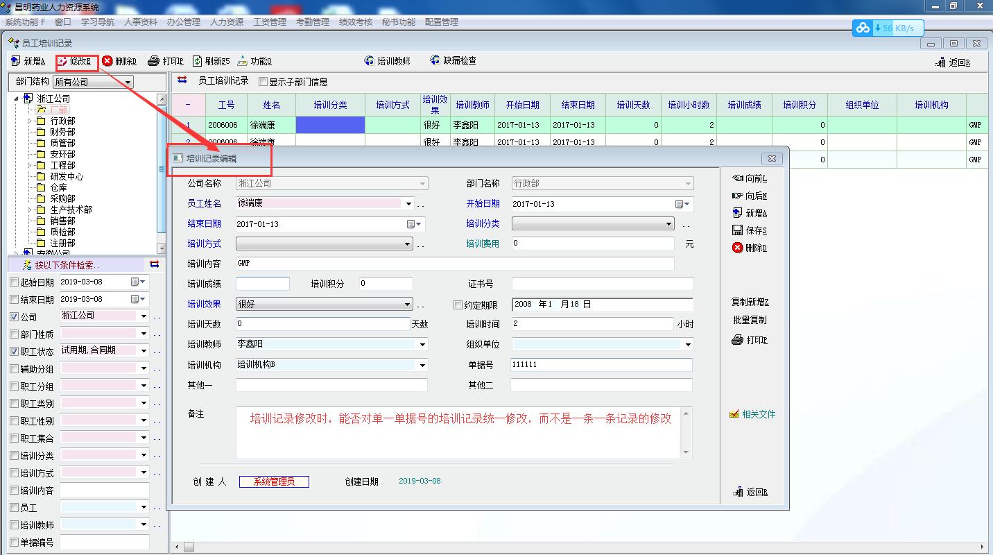Expand the 培训机构 dropdown list

(422, 366)
